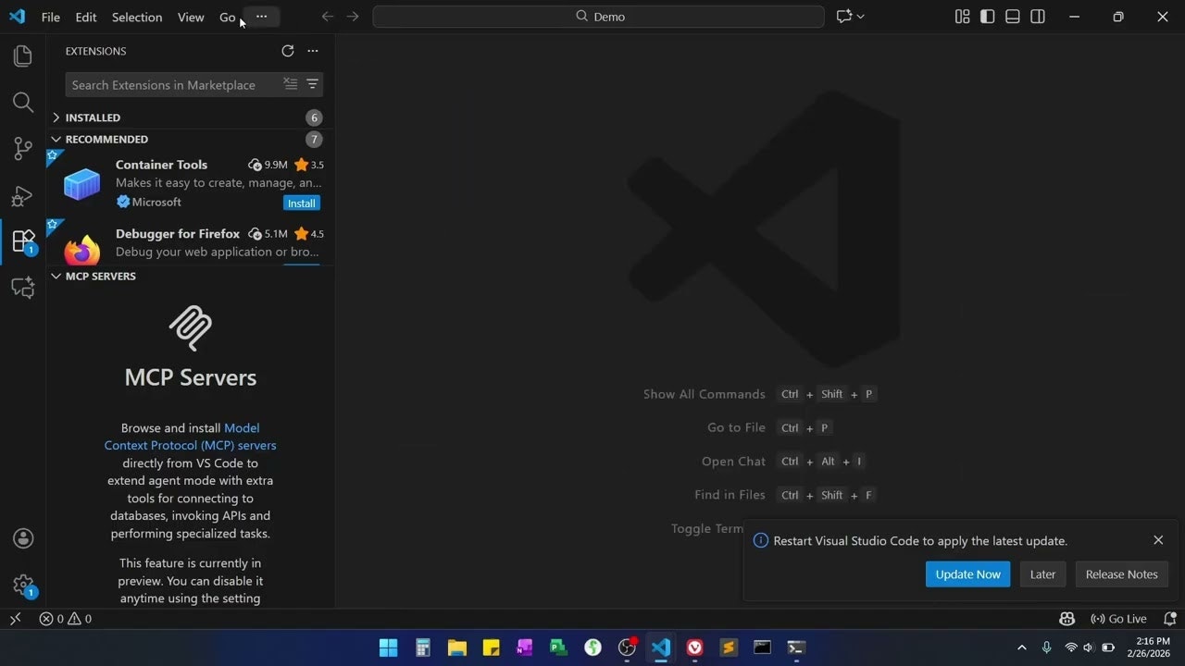Open Customize Layout icon
Viewport: 1185px width, 666px height.
[962, 17]
